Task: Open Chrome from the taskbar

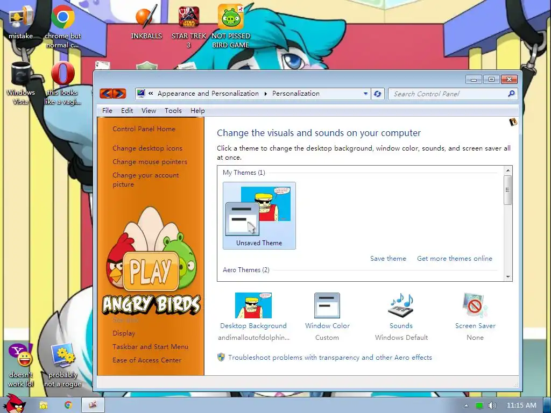Action: click(68, 405)
